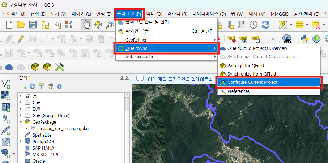The image size is (328, 163).
Task: Expand the PostgreSQL tree node
Action: coord(21,141)
